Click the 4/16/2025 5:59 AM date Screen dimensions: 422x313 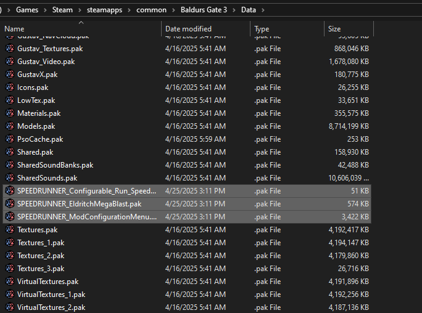[196, 139]
